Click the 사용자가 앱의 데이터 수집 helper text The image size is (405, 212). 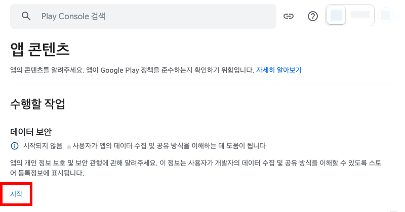pyautogui.click(x=169, y=146)
